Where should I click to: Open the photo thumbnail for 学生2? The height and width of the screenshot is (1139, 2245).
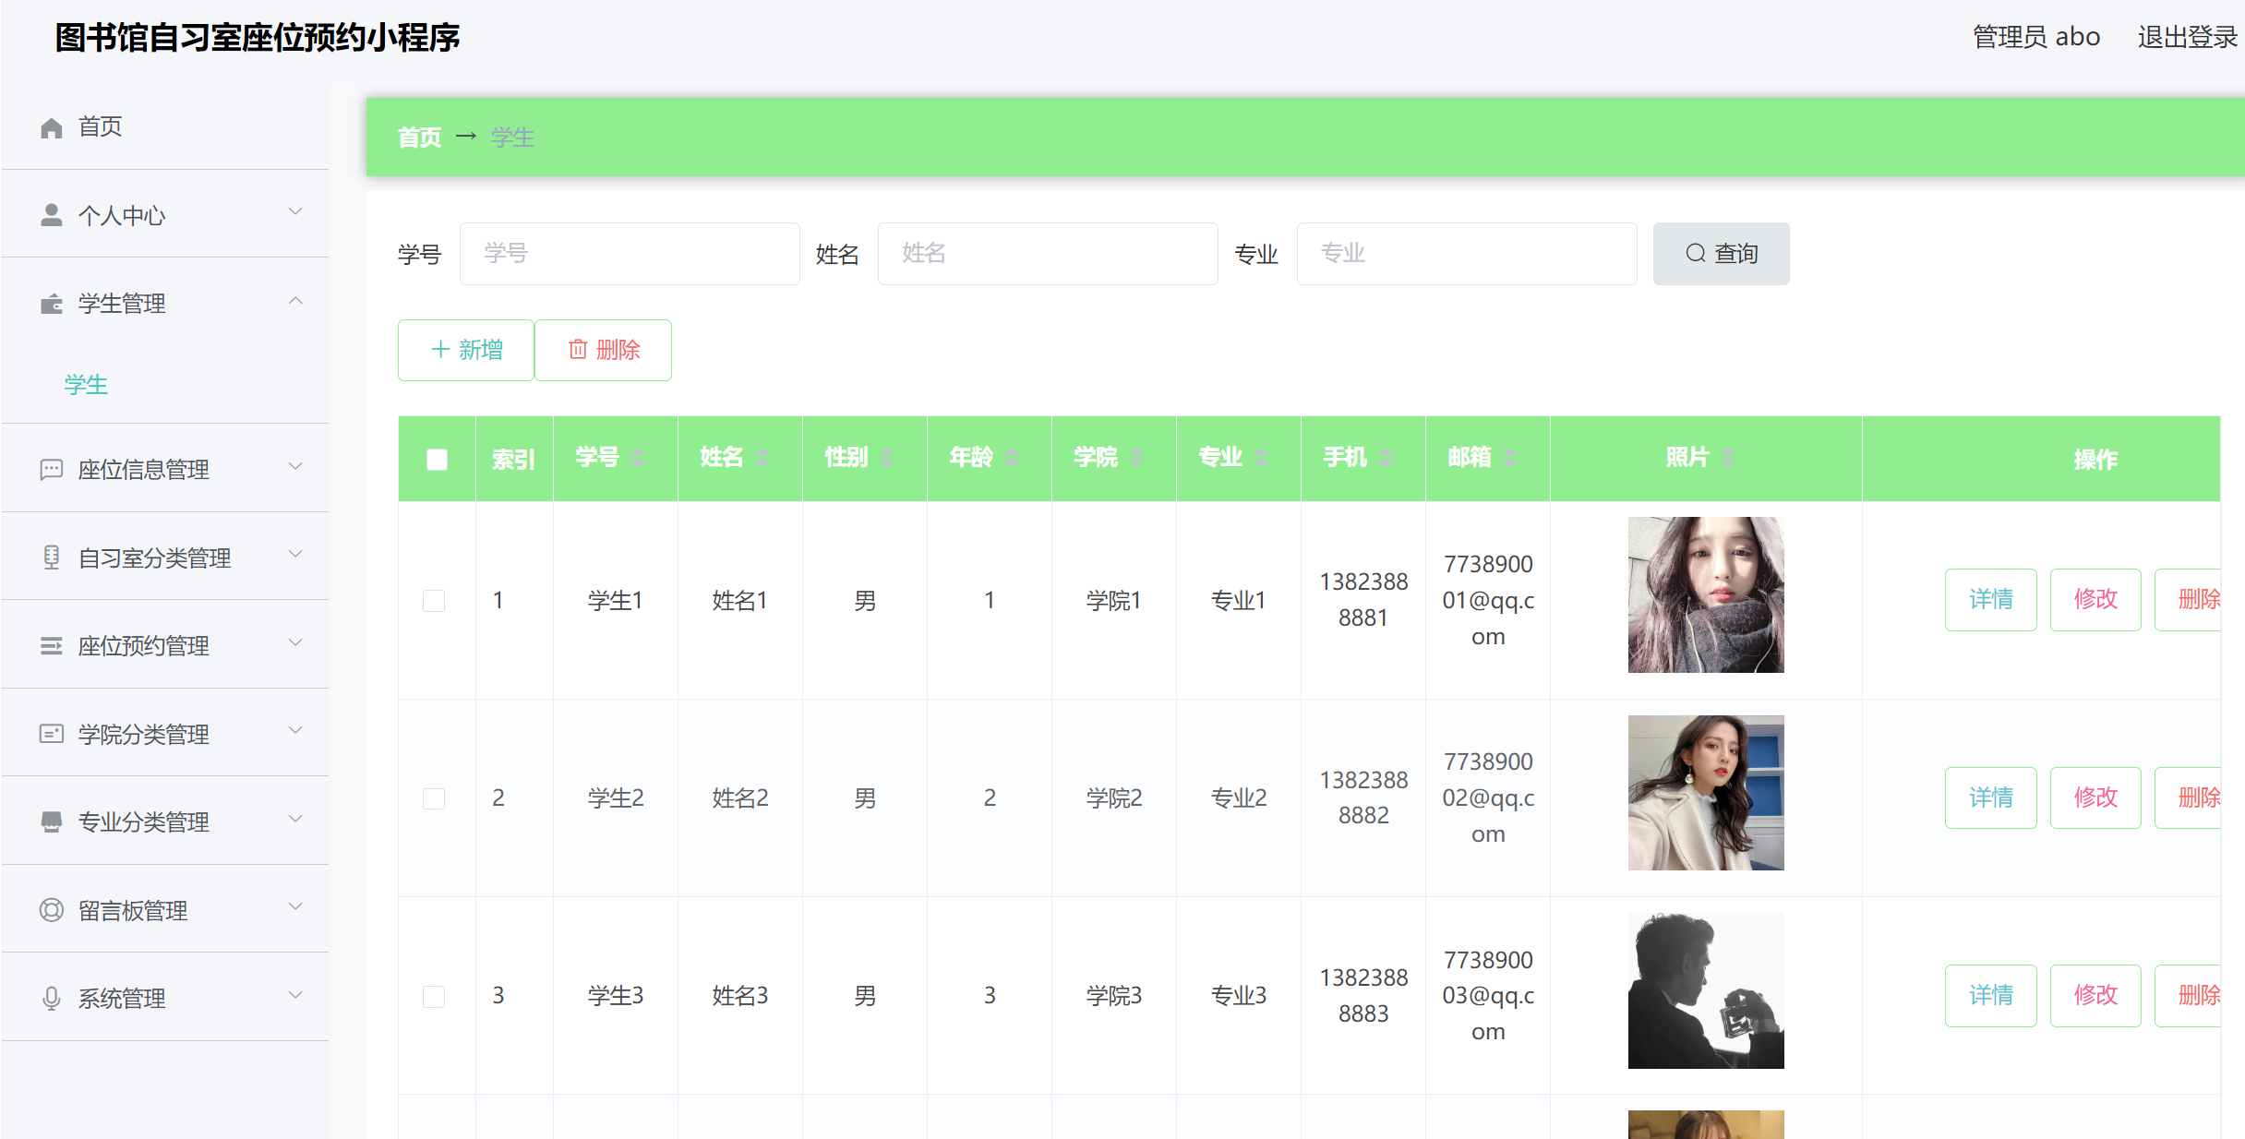(1705, 793)
